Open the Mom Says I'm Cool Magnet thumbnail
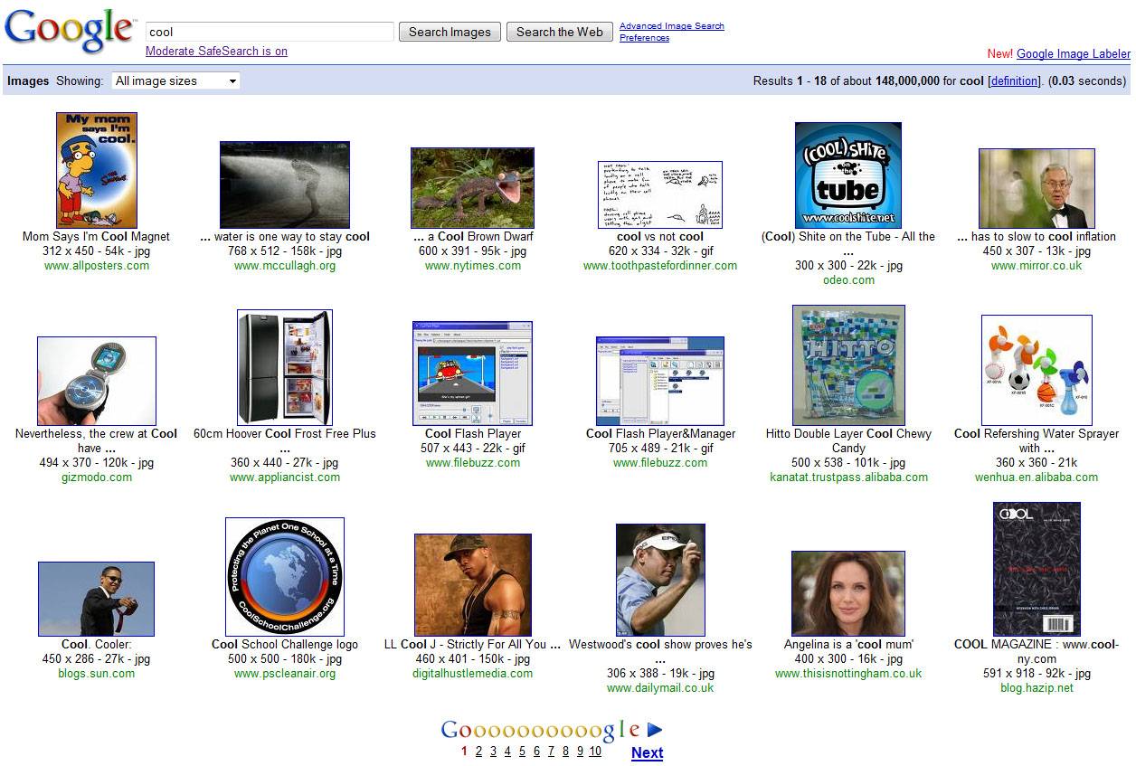 coord(97,170)
